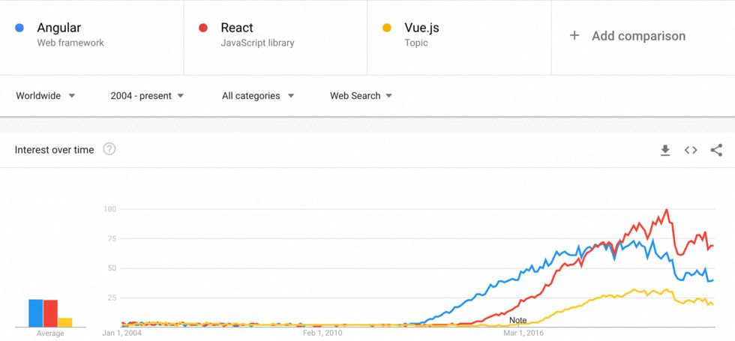The width and height of the screenshot is (735, 341).
Task: Open the Worldwide region dropdown
Action: [46, 96]
